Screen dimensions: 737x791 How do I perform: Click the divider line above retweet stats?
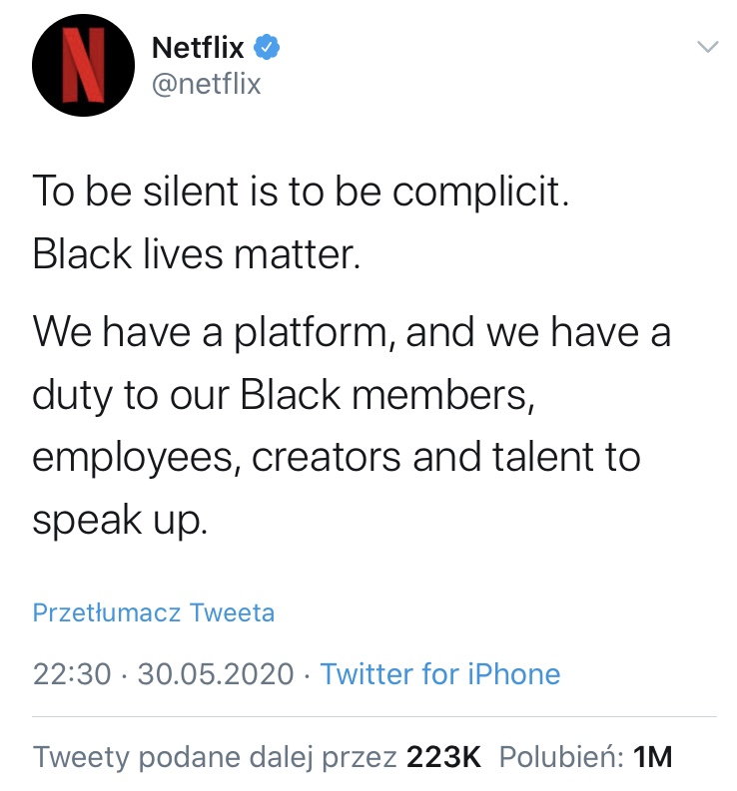point(374,715)
